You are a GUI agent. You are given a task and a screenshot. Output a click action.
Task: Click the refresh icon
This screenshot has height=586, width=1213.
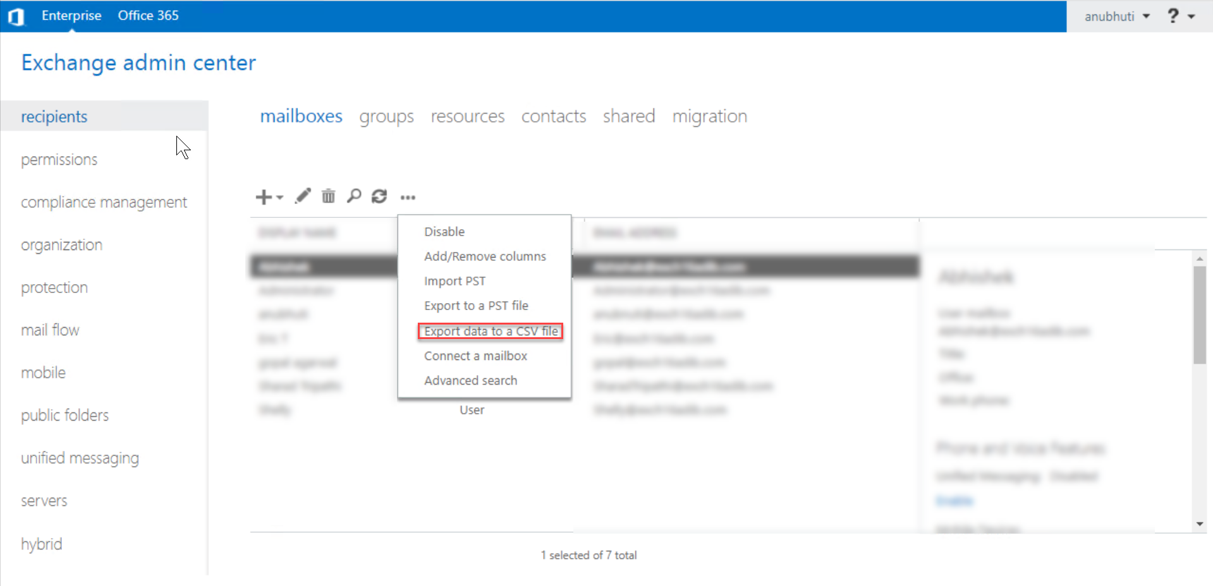379,196
